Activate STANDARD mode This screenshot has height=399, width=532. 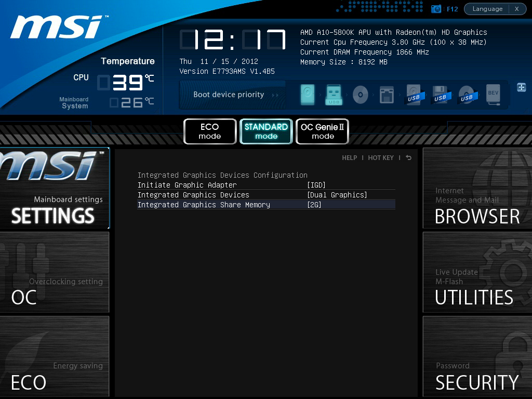(266, 131)
